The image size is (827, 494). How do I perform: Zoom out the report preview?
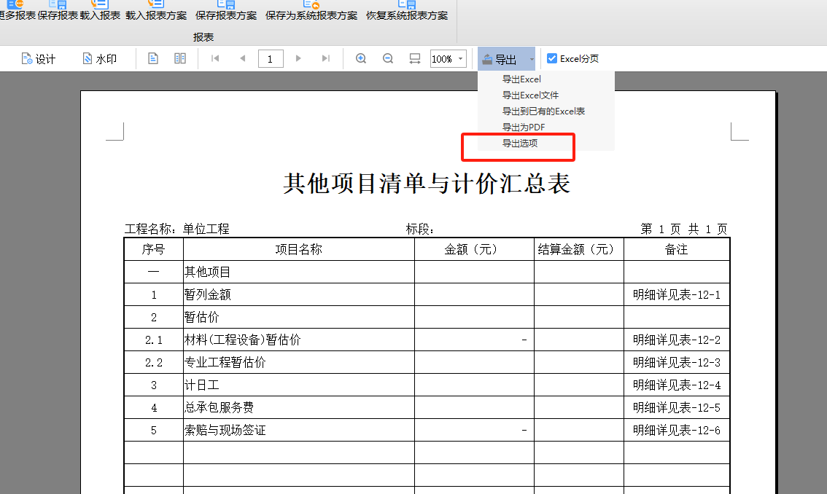[x=388, y=58]
